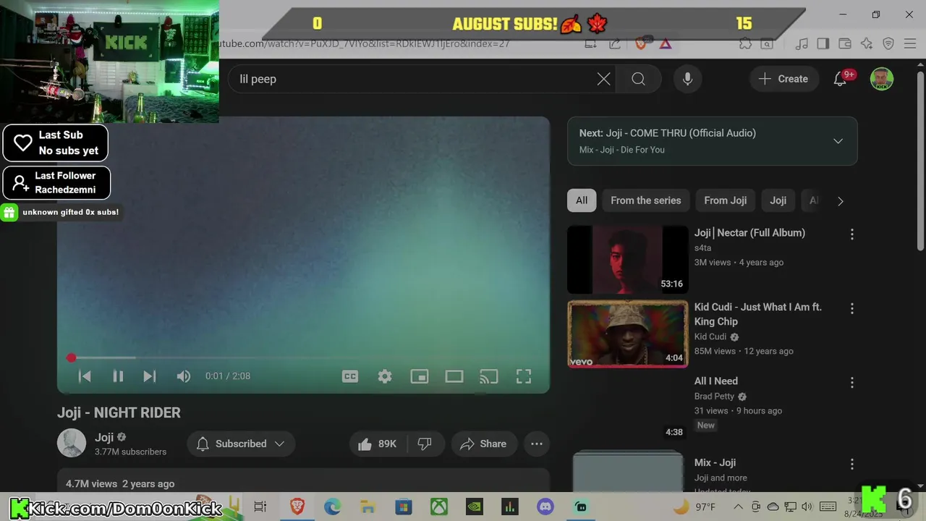Open Brave VPN shield icon
Image resolution: width=926 pixels, height=521 pixels.
pos(888,43)
